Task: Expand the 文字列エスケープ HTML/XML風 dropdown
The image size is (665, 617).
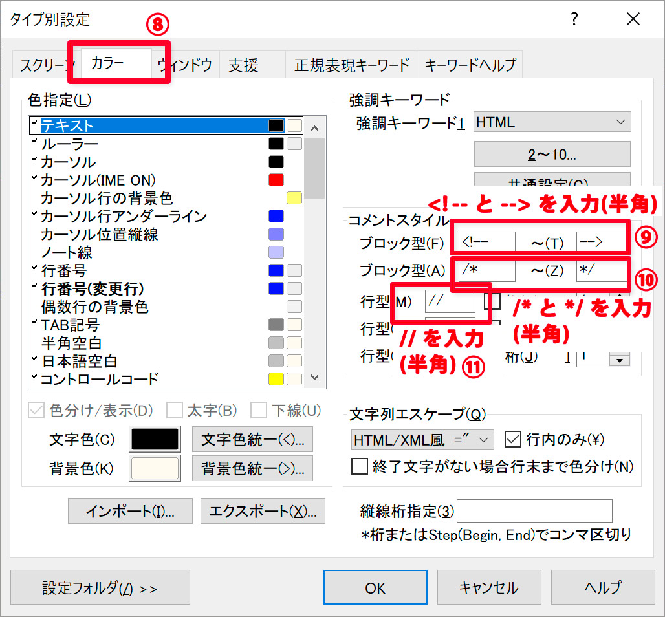Action: 422,440
